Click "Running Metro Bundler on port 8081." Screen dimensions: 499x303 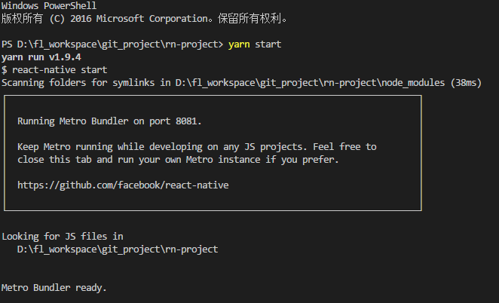click(x=109, y=121)
